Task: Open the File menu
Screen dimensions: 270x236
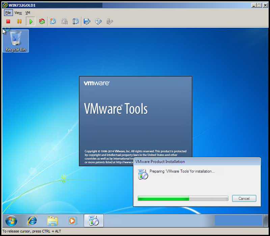Action: point(8,13)
